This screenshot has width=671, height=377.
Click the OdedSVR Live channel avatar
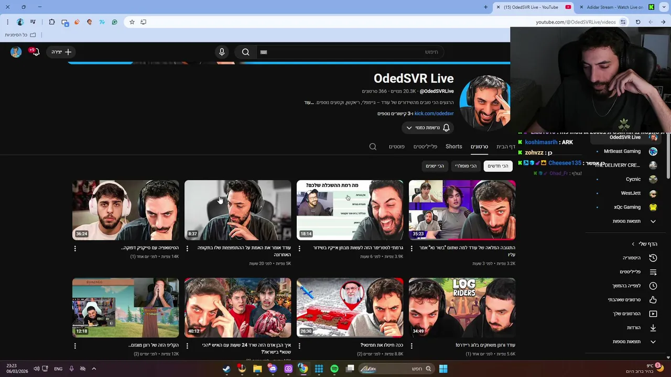coord(485,103)
